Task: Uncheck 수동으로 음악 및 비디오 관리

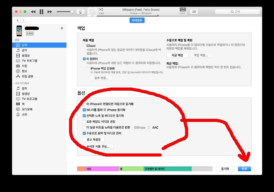Action: [84, 133]
